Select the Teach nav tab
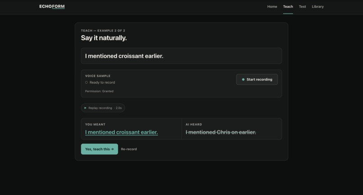The width and height of the screenshot is (363, 195). click(288, 6)
